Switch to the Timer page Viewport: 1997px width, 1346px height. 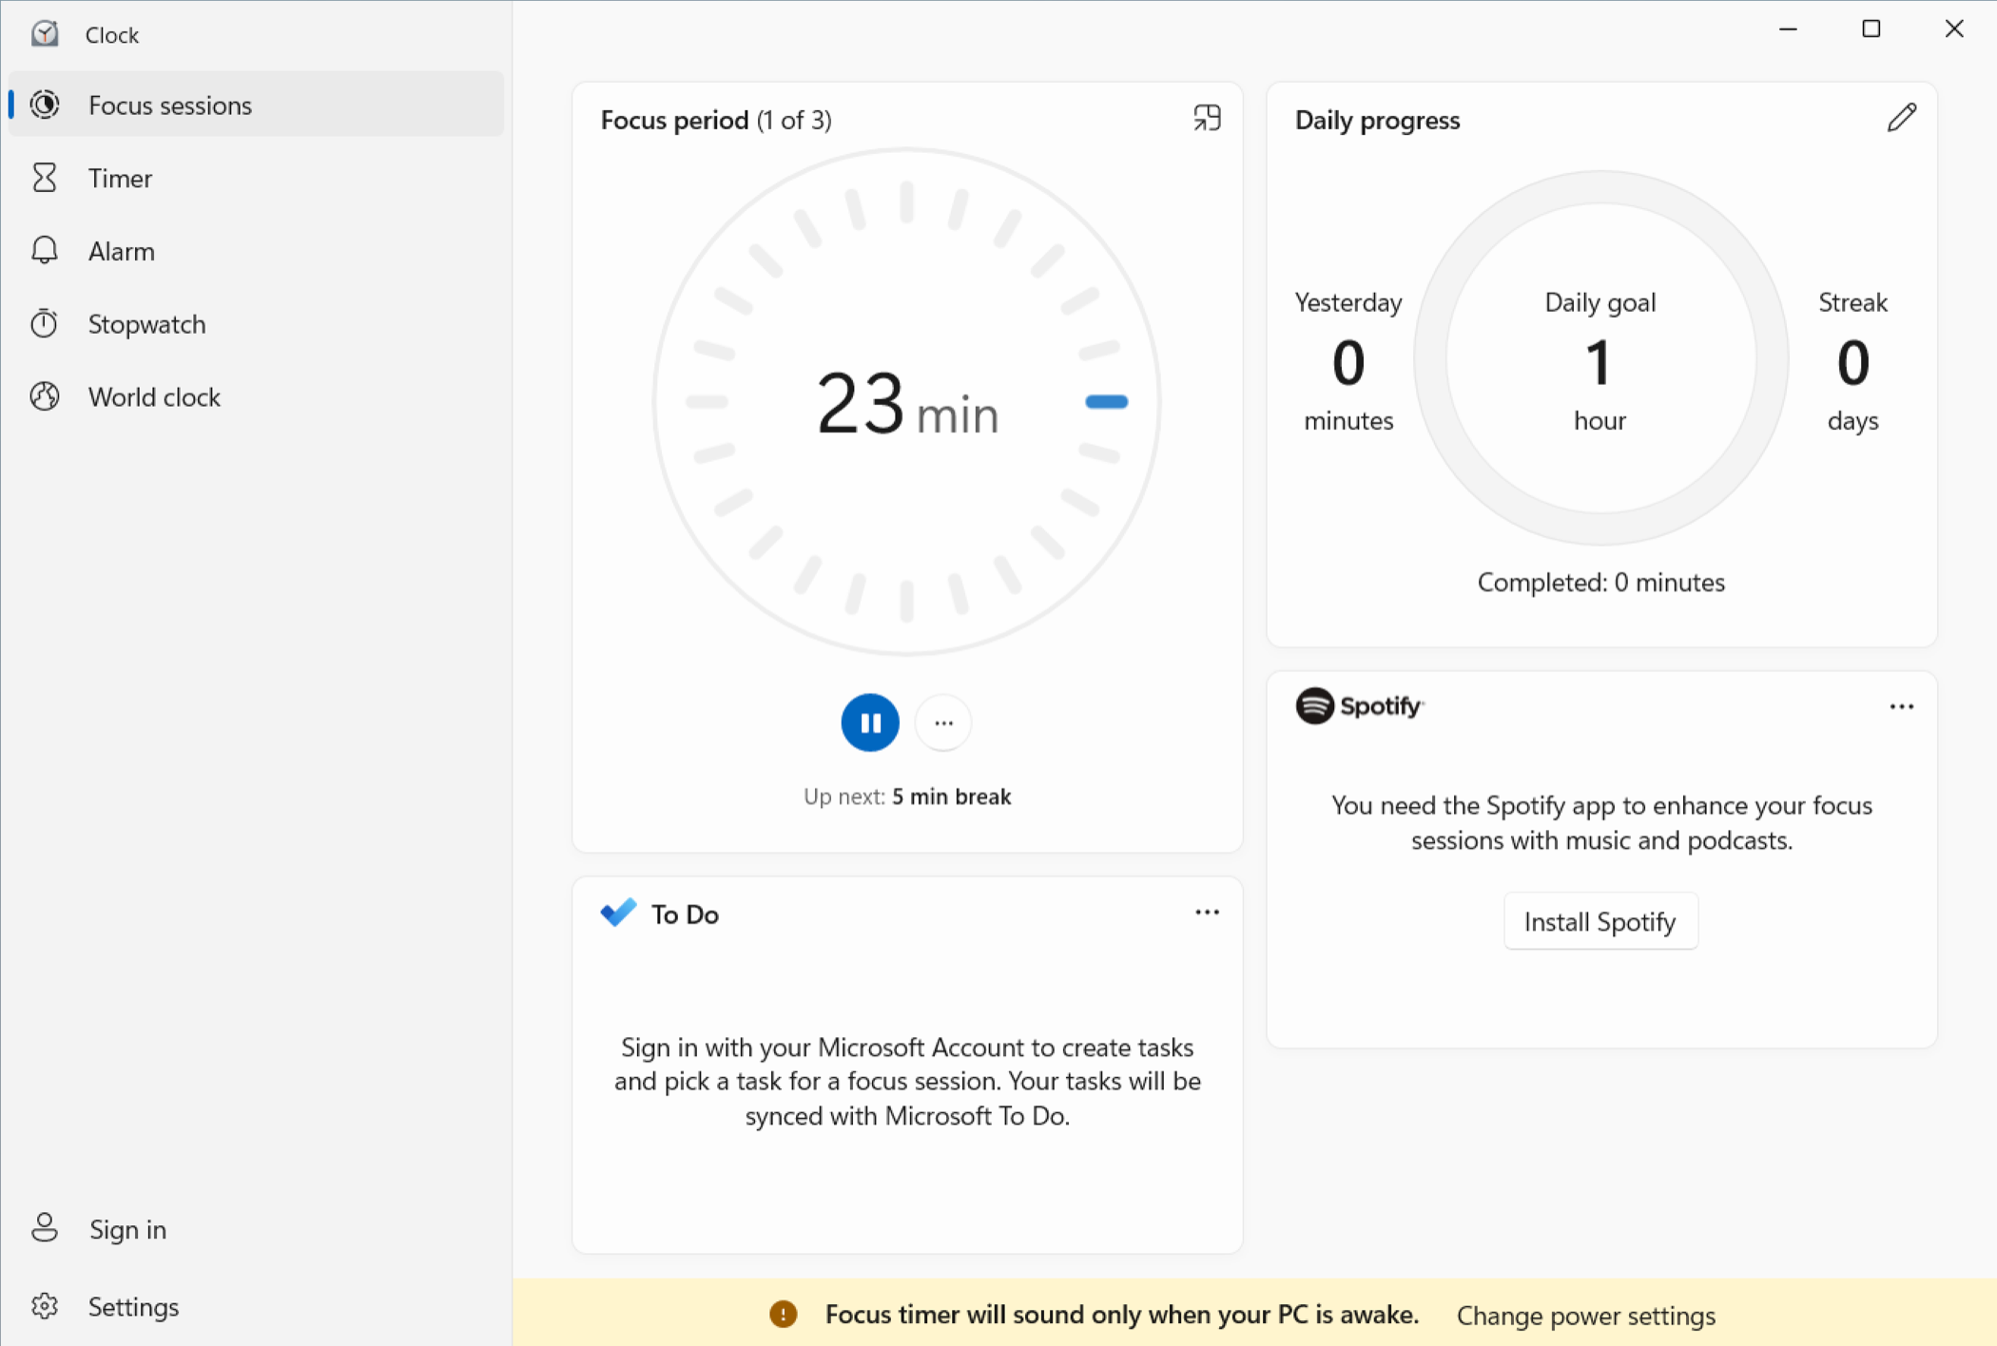(120, 178)
